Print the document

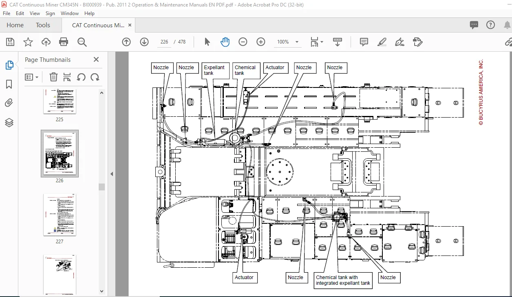pyautogui.click(x=64, y=42)
